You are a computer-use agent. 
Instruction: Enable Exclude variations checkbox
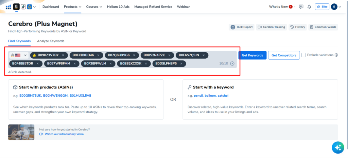click(x=303, y=55)
